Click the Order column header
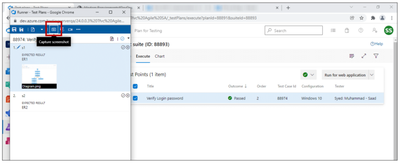400x163 pixels. point(261,86)
